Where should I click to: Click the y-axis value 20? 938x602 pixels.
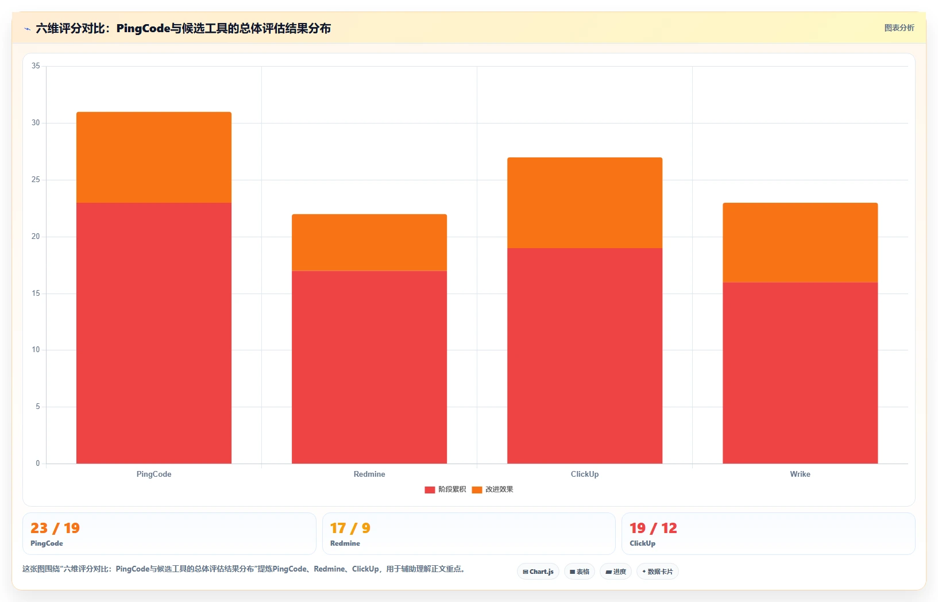(x=36, y=237)
